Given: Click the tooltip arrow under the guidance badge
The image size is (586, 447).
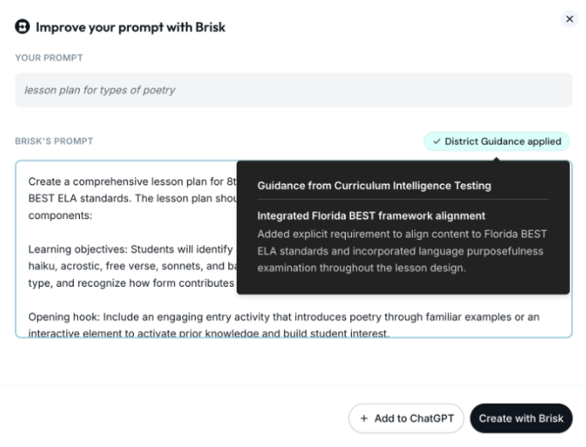Looking at the screenshot, I should point(496,159).
